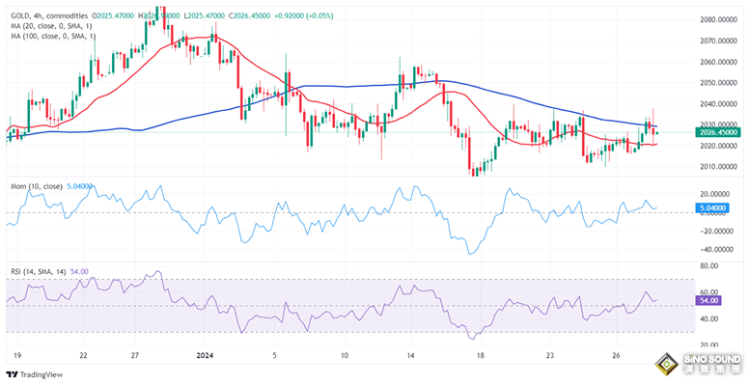Click the 23 date marker on time axis
This screenshot has height=385, width=750.
[549, 356]
